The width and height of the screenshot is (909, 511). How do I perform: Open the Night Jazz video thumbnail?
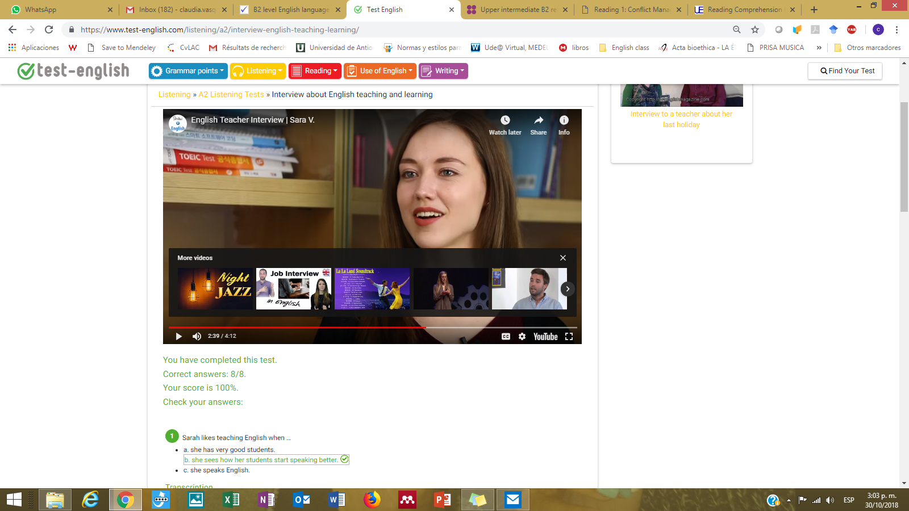(215, 288)
